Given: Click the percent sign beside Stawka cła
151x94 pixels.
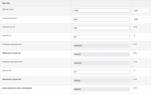Looking at the screenshot, I should 134,36.
